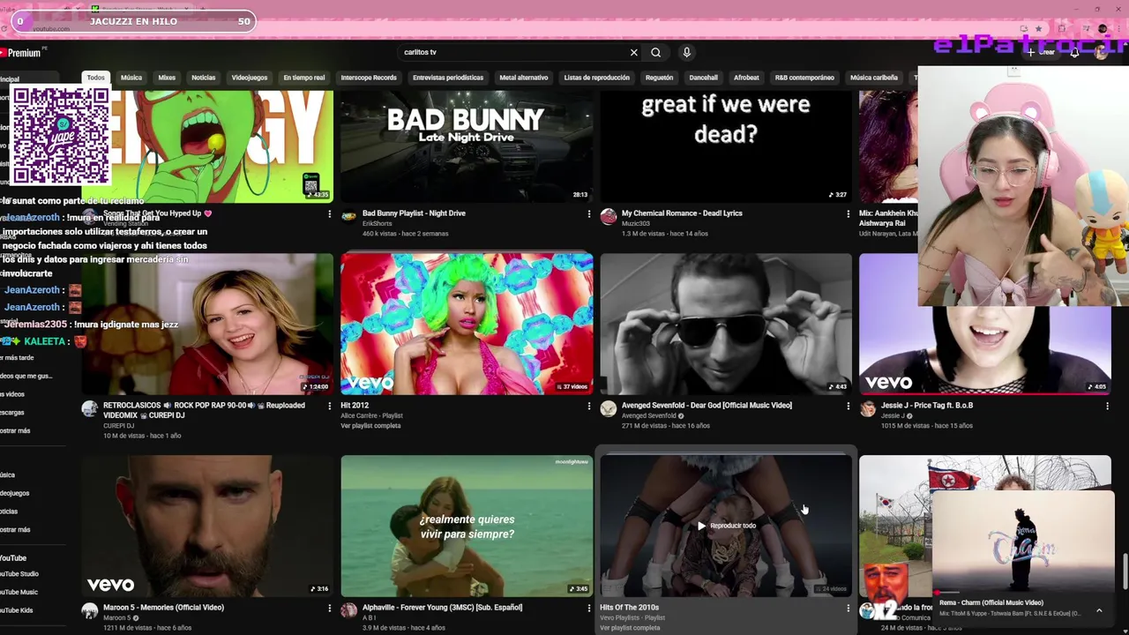Viewport: 1129px width, 635px height.
Task: Open options for Alphaville Forever Young video
Action: [588, 608]
